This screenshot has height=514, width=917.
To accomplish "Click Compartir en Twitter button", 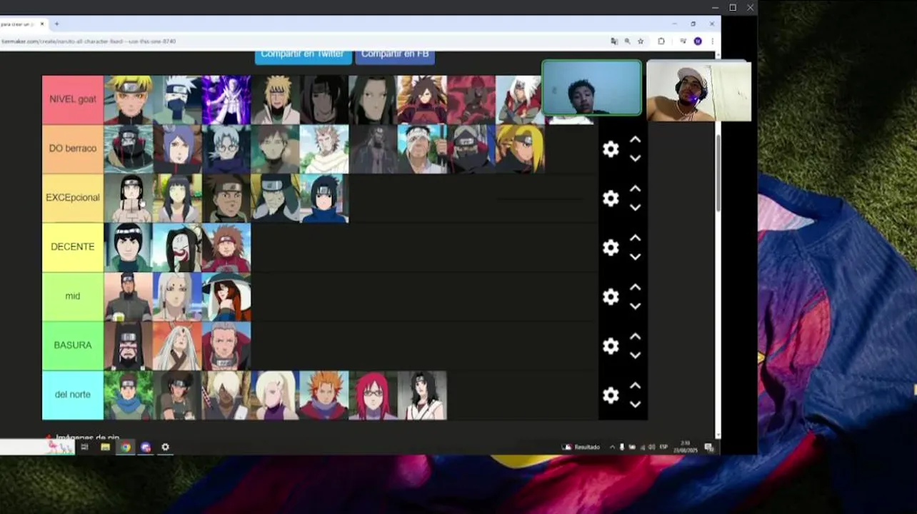I will coord(303,56).
